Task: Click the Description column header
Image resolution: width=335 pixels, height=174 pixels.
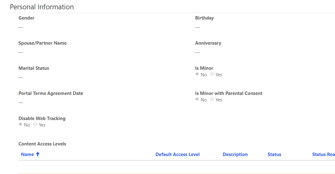Action: click(x=235, y=154)
